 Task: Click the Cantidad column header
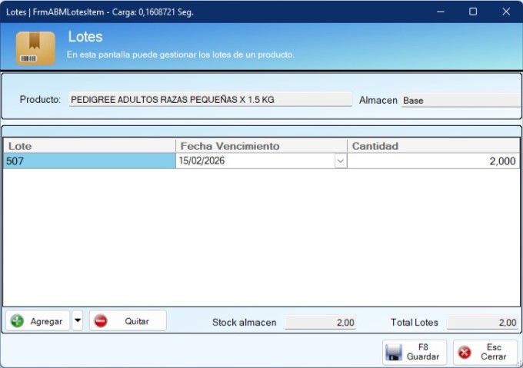(433, 146)
